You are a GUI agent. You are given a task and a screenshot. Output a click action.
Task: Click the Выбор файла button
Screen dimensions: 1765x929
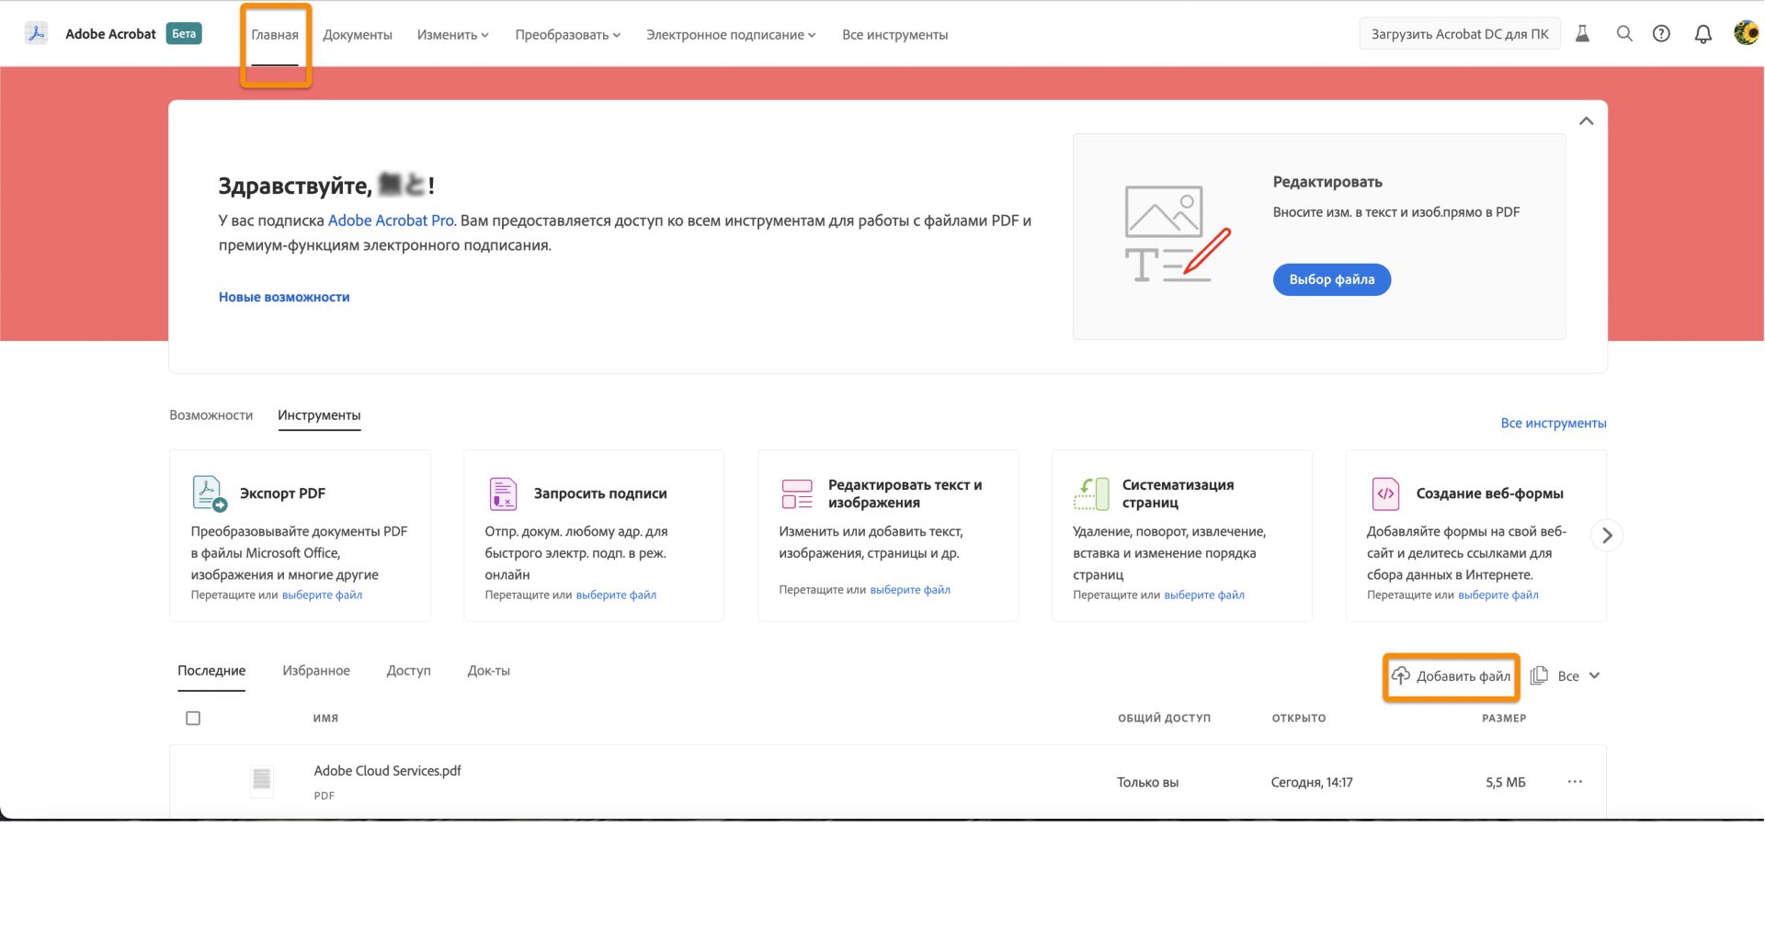click(x=1331, y=279)
